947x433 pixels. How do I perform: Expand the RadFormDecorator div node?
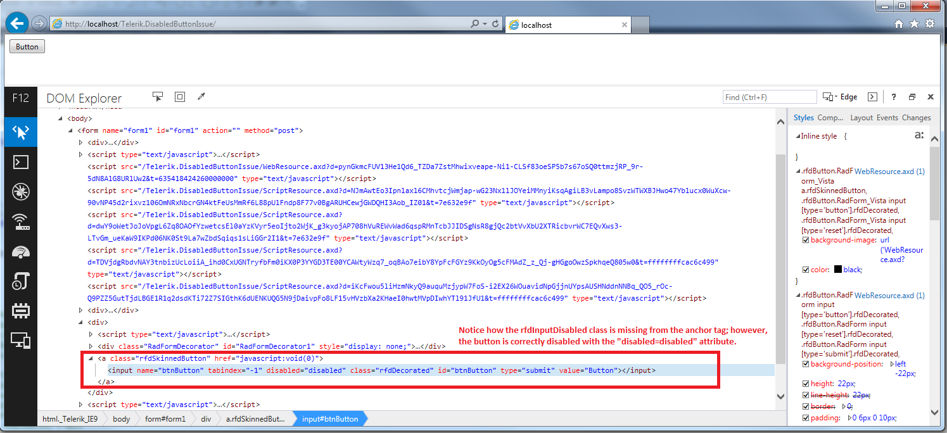pyautogui.click(x=91, y=346)
